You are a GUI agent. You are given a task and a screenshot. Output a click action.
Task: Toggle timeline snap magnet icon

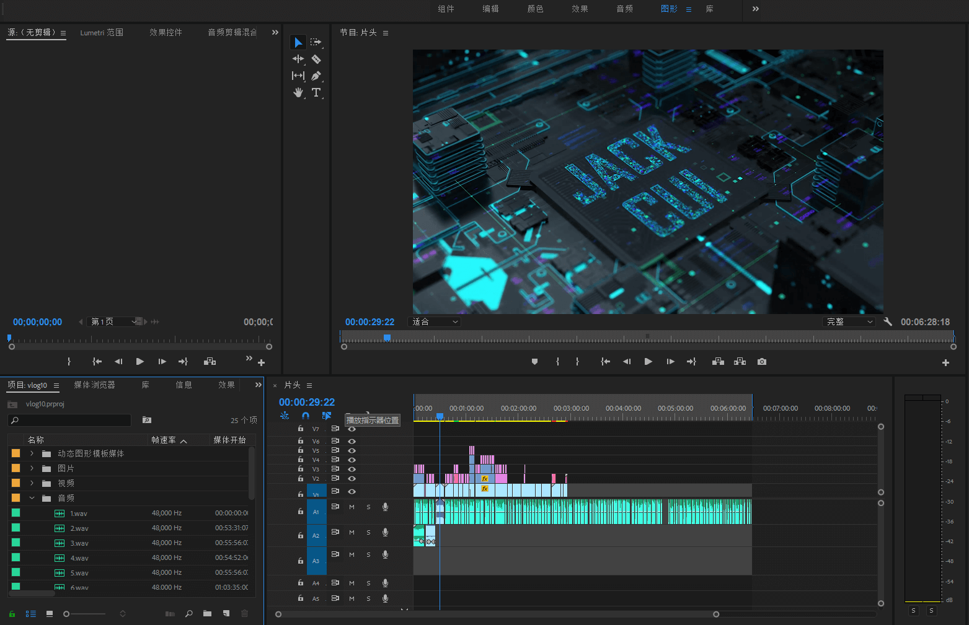(x=306, y=416)
